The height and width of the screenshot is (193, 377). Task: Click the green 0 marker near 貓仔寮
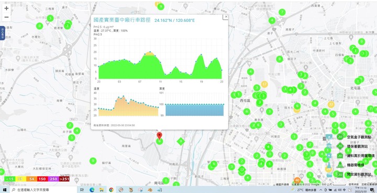point(93,161)
